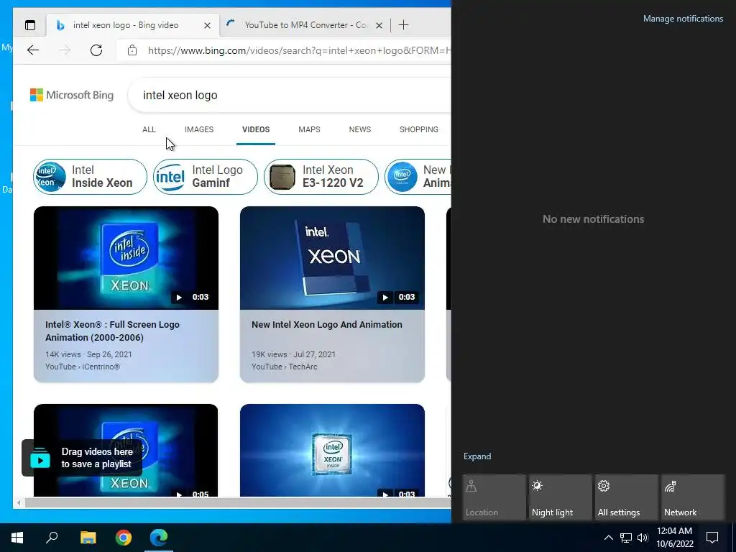736x552 pixels.
Task: Click the volume speaker tray icon
Action: (x=643, y=538)
